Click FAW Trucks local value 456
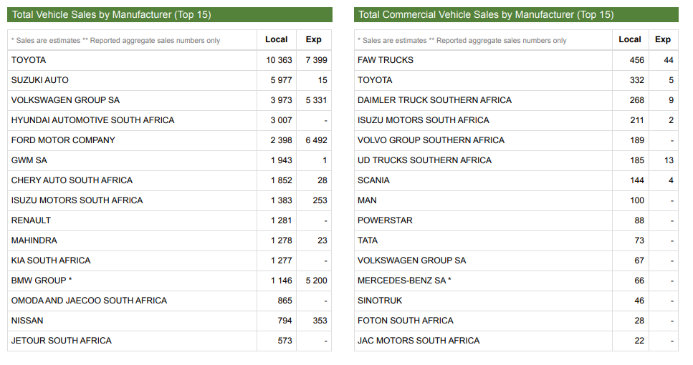This screenshot has width=693, height=365. coord(637,60)
